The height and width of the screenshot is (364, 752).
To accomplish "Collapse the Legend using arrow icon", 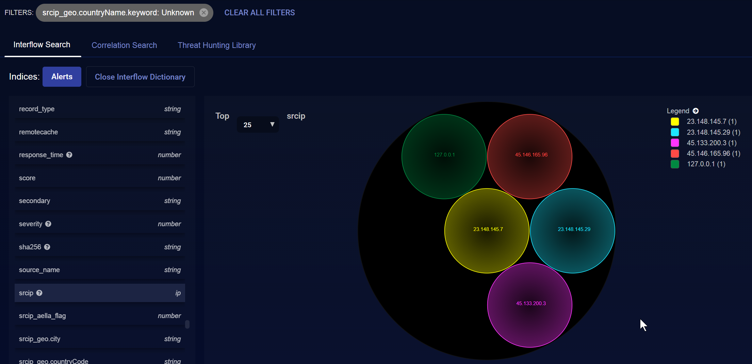I will (x=696, y=111).
